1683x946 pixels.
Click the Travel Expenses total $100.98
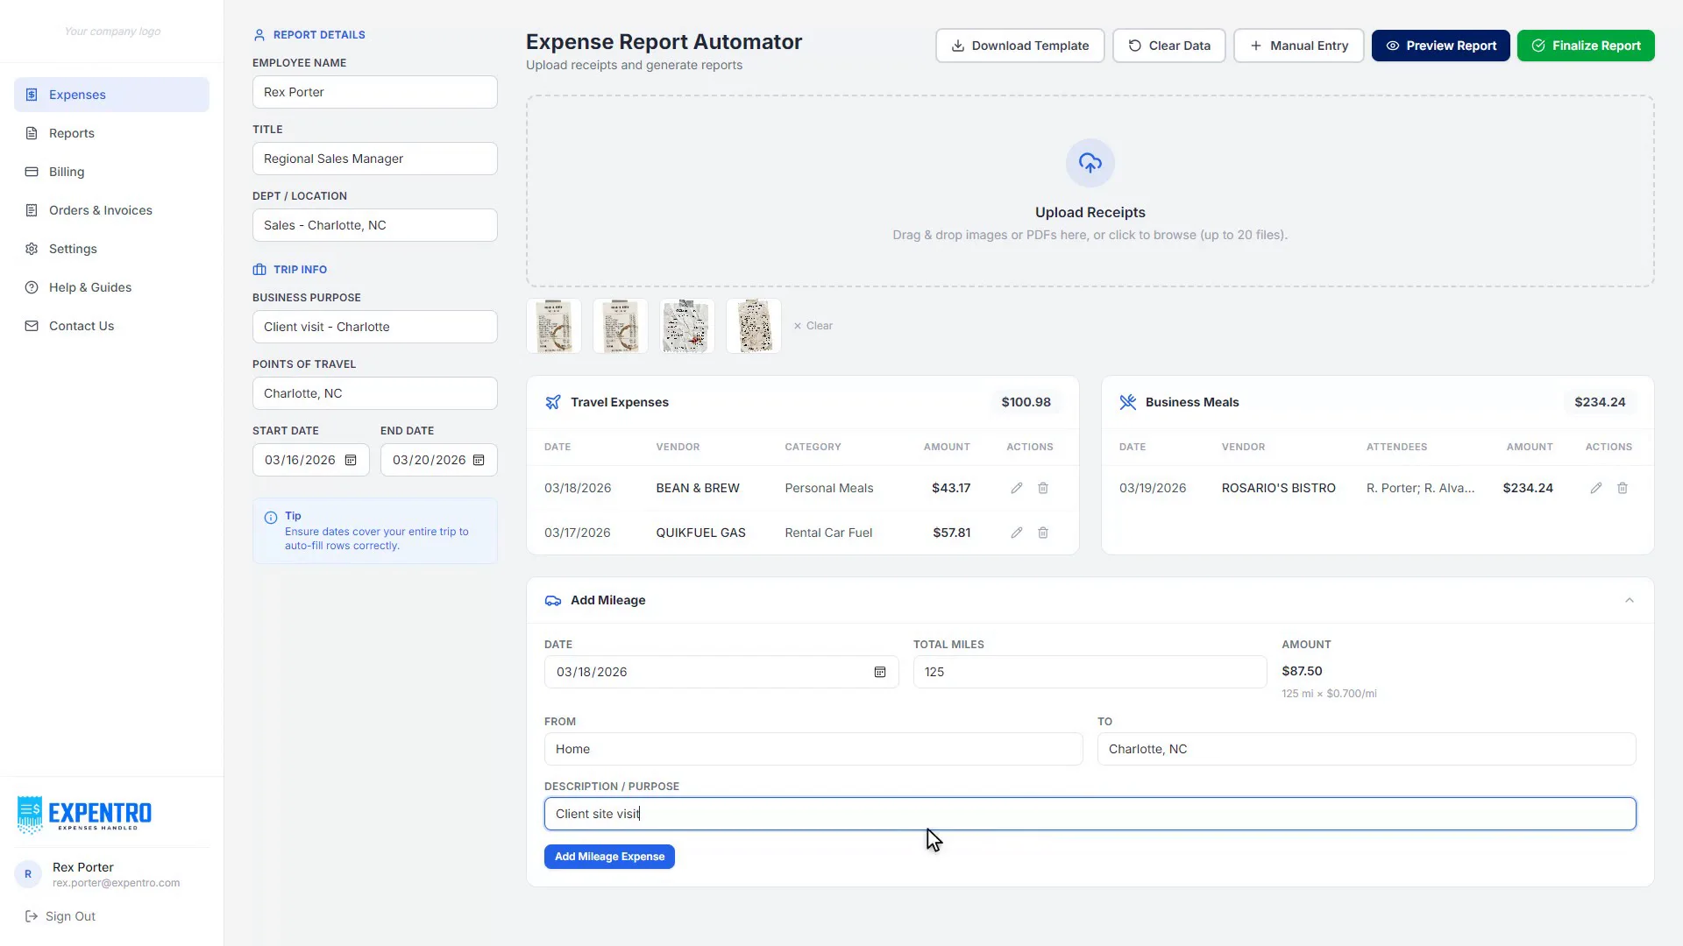(1026, 402)
